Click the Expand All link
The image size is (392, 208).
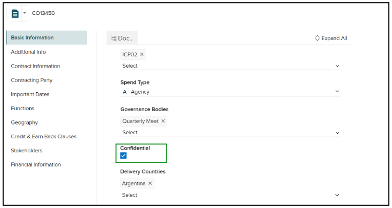pos(334,38)
